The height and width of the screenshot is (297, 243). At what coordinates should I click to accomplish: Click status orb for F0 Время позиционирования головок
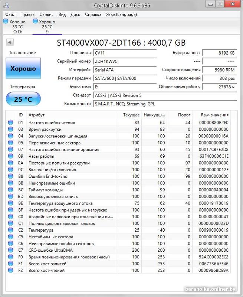pyautogui.click(x=11, y=257)
